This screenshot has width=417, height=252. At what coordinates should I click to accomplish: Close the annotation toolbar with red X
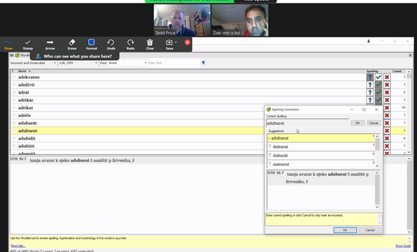click(187, 42)
